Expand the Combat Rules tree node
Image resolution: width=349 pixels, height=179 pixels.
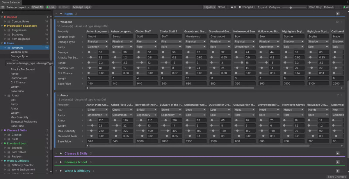[5, 21]
